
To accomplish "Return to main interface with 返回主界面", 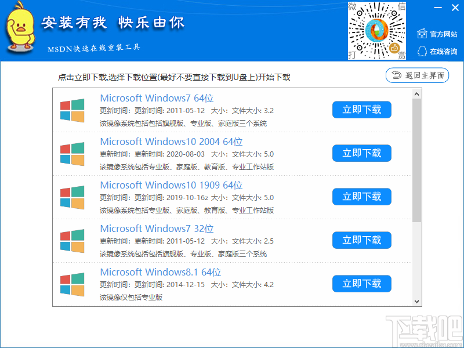I will tap(417, 75).
